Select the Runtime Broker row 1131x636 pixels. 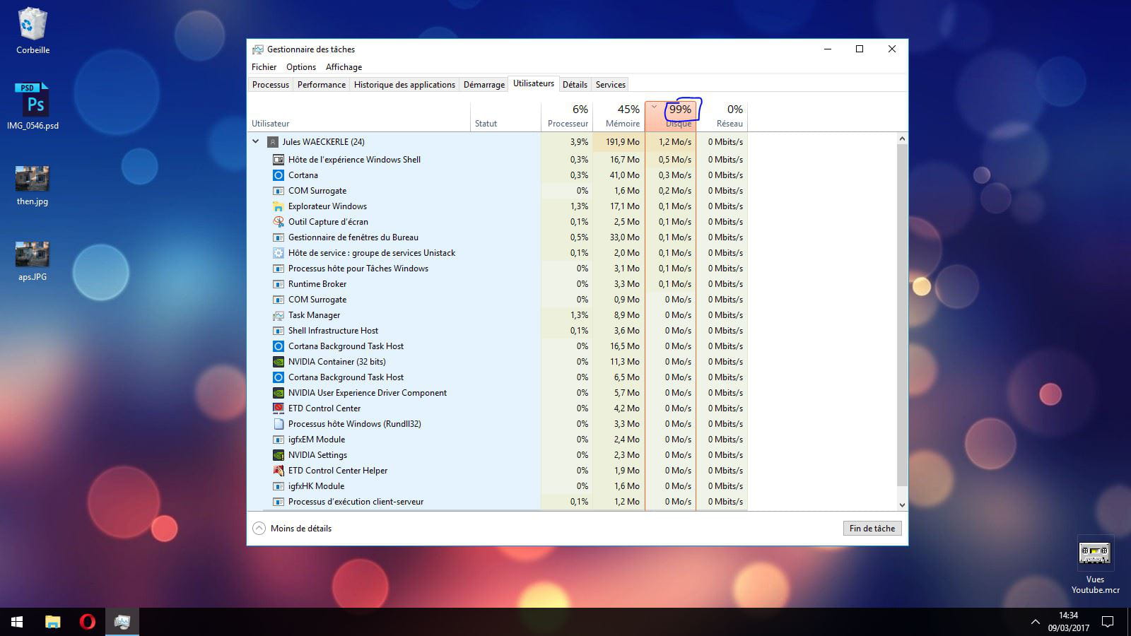(497, 284)
